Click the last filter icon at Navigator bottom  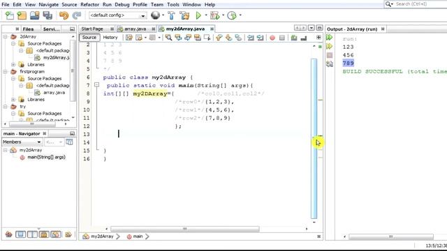click(68, 234)
